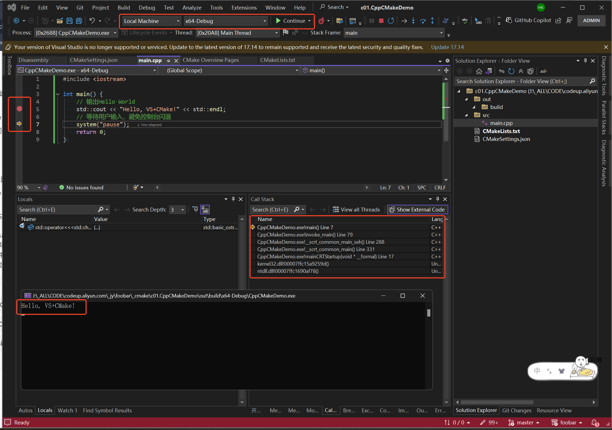Click the master branch in status bar

pos(524,422)
